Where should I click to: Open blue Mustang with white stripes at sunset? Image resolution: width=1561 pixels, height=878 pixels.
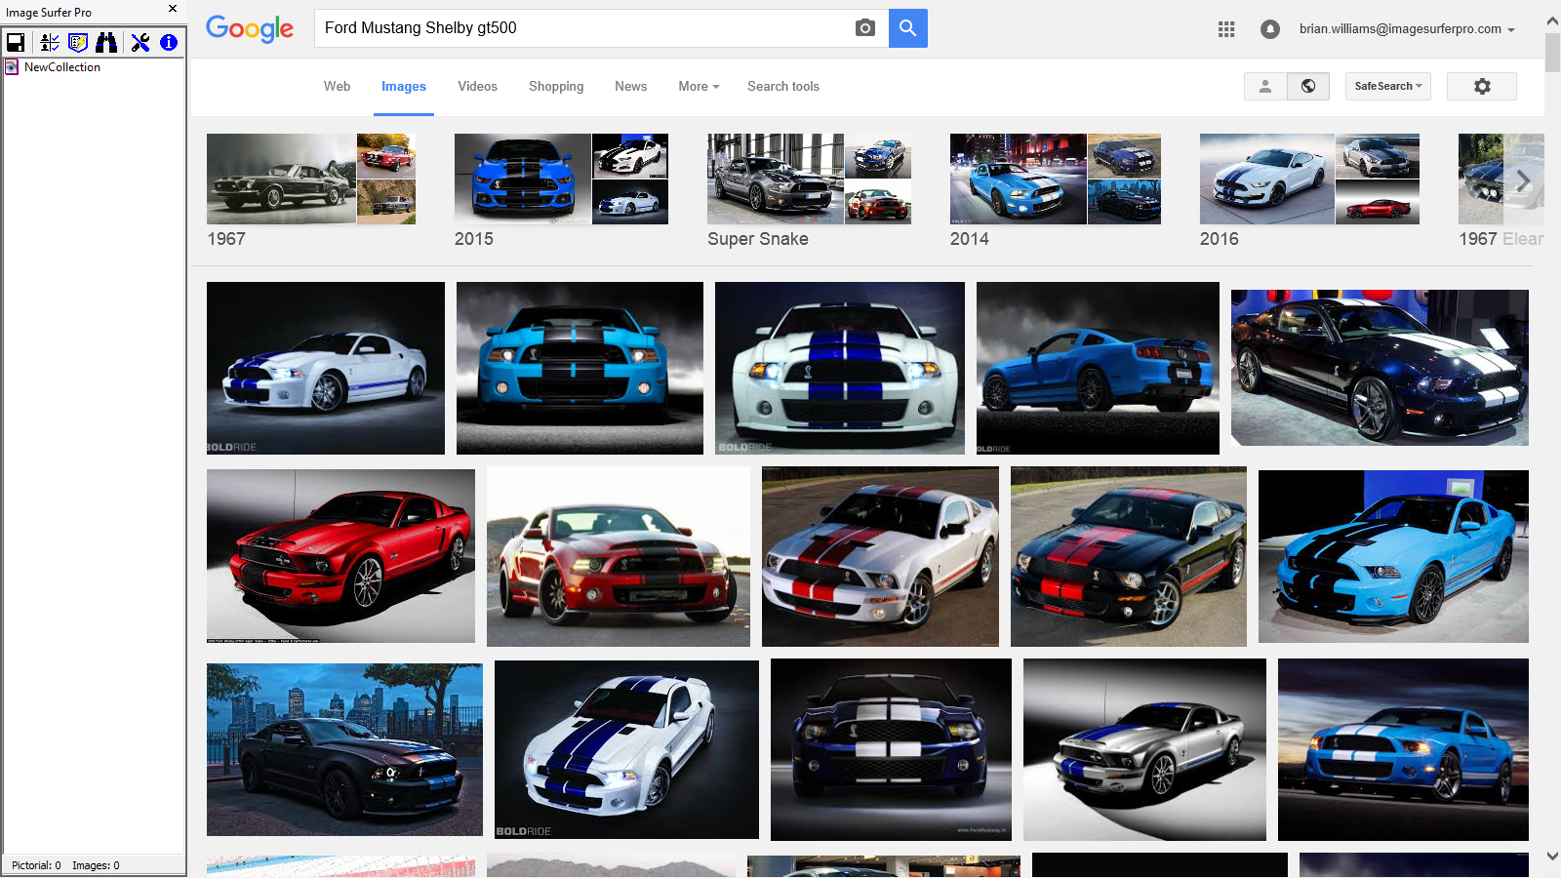1403,749
